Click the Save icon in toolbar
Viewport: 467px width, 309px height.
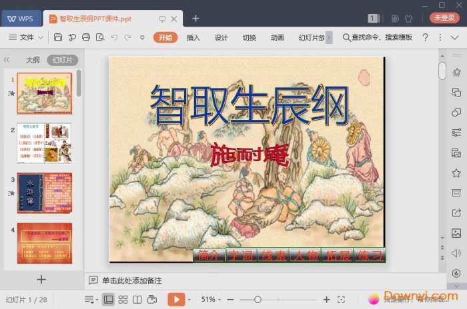pyautogui.click(x=58, y=37)
